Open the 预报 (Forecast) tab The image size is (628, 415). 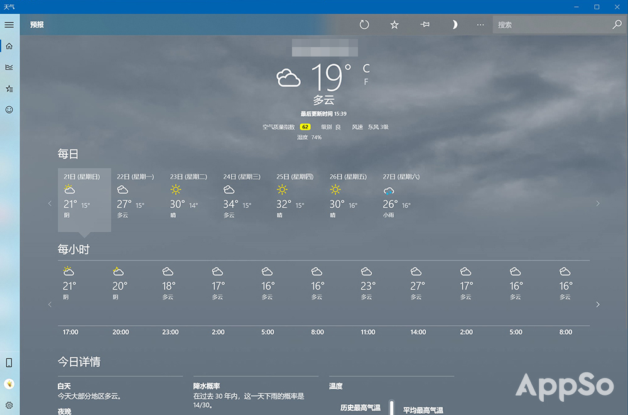pyautogui.click(x=36, y=24)
